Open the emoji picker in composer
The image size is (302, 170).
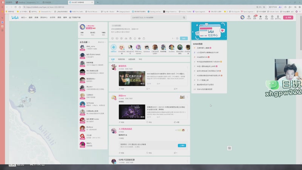(112, 39)
